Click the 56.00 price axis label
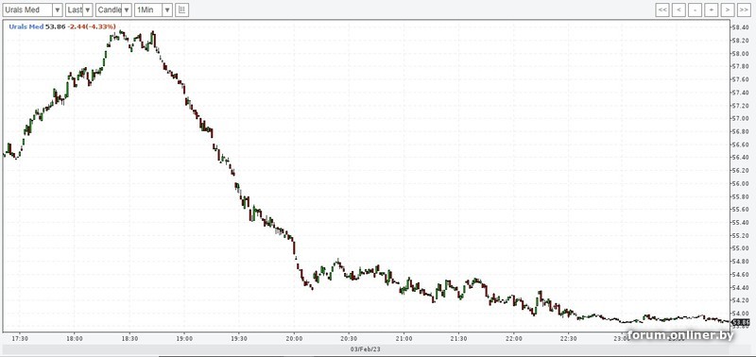Image resolution: width=756 pixels, height=357 pixels. tap(741, 183)
